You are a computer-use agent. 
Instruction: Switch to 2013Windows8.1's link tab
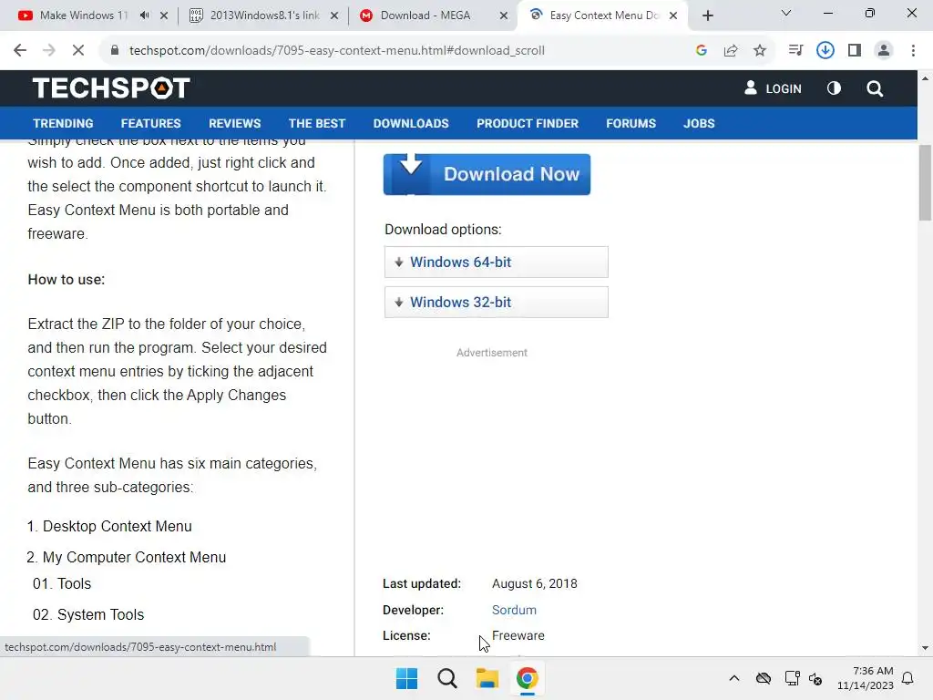265,15
